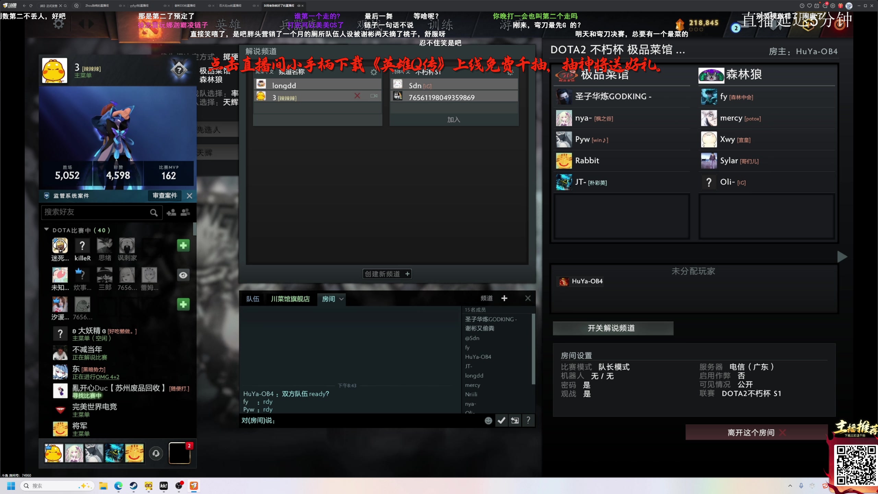Open chat help question-mark icon
This screenshot has height=494, width=878.
coord(528,421)
